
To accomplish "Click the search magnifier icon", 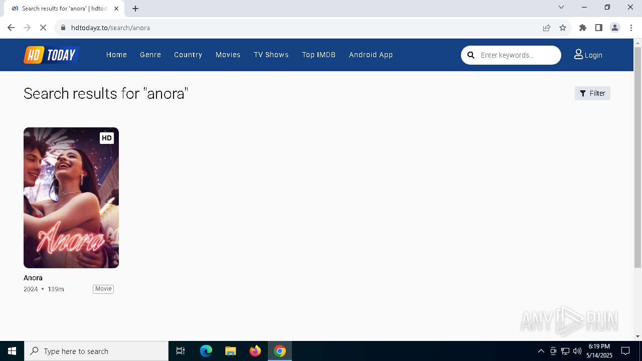I will coord(471,55).
